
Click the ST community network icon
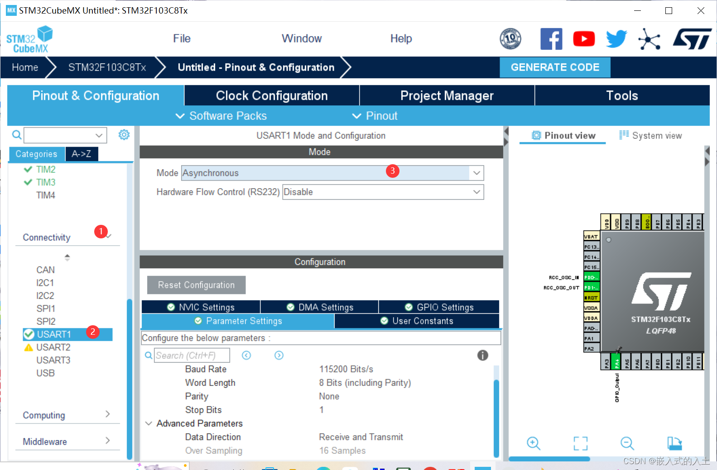[649, 39]
